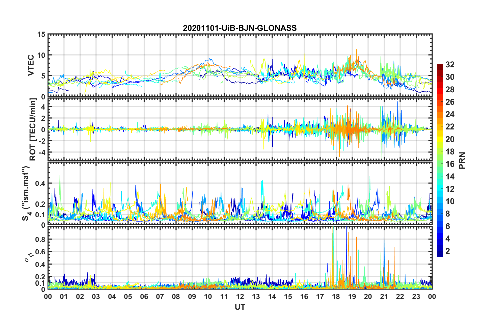Click colorbar tick label 8
Image resolution: width=480 pixels, height=321 pixels.
point(448,214)
